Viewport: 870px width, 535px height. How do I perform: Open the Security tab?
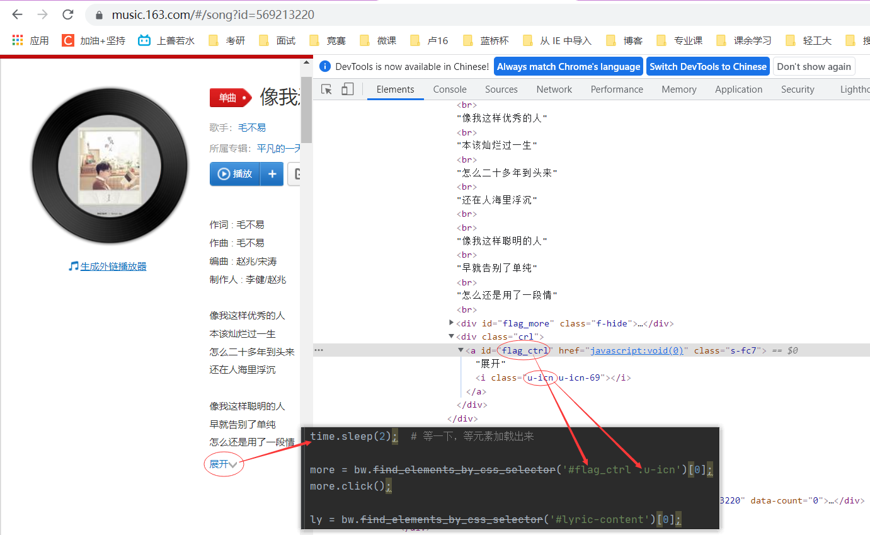point(798,89)
